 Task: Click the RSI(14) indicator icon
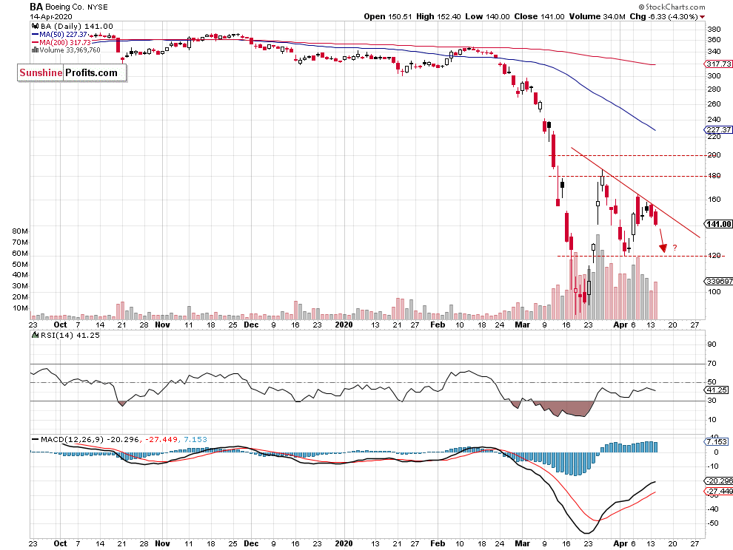point(35,335)
